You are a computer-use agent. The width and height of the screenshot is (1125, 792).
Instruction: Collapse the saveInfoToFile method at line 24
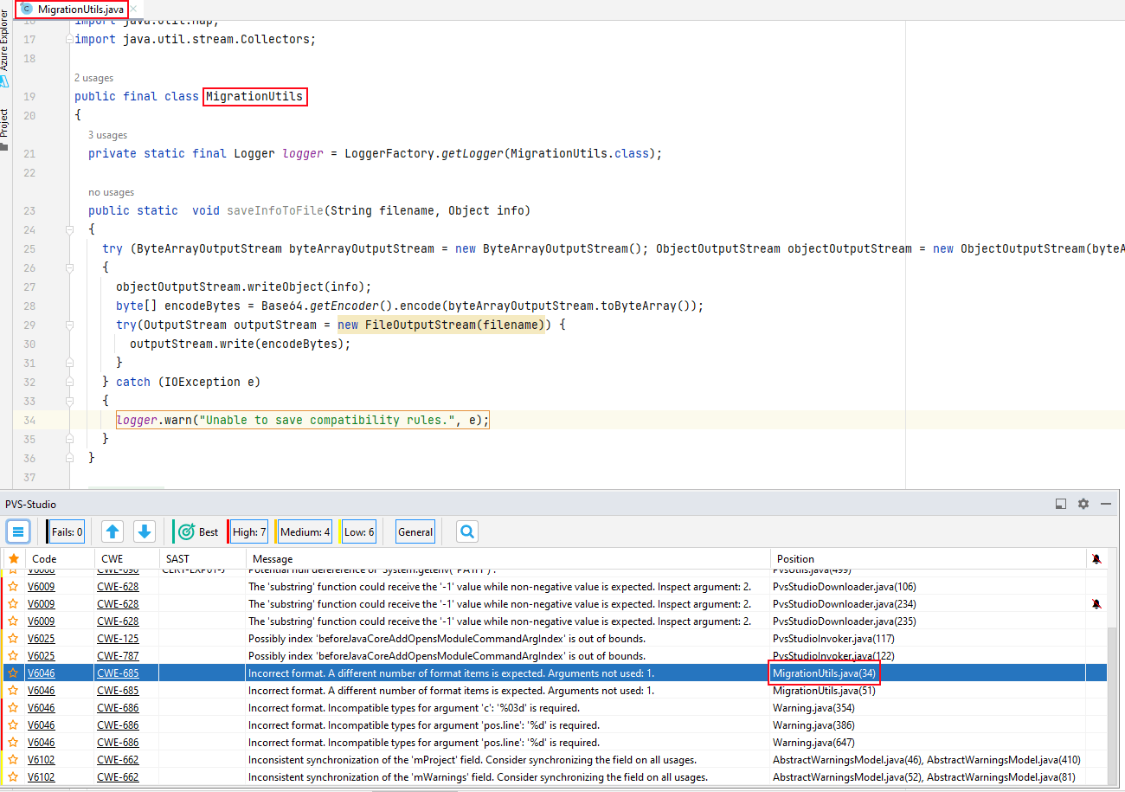[67, 230]
